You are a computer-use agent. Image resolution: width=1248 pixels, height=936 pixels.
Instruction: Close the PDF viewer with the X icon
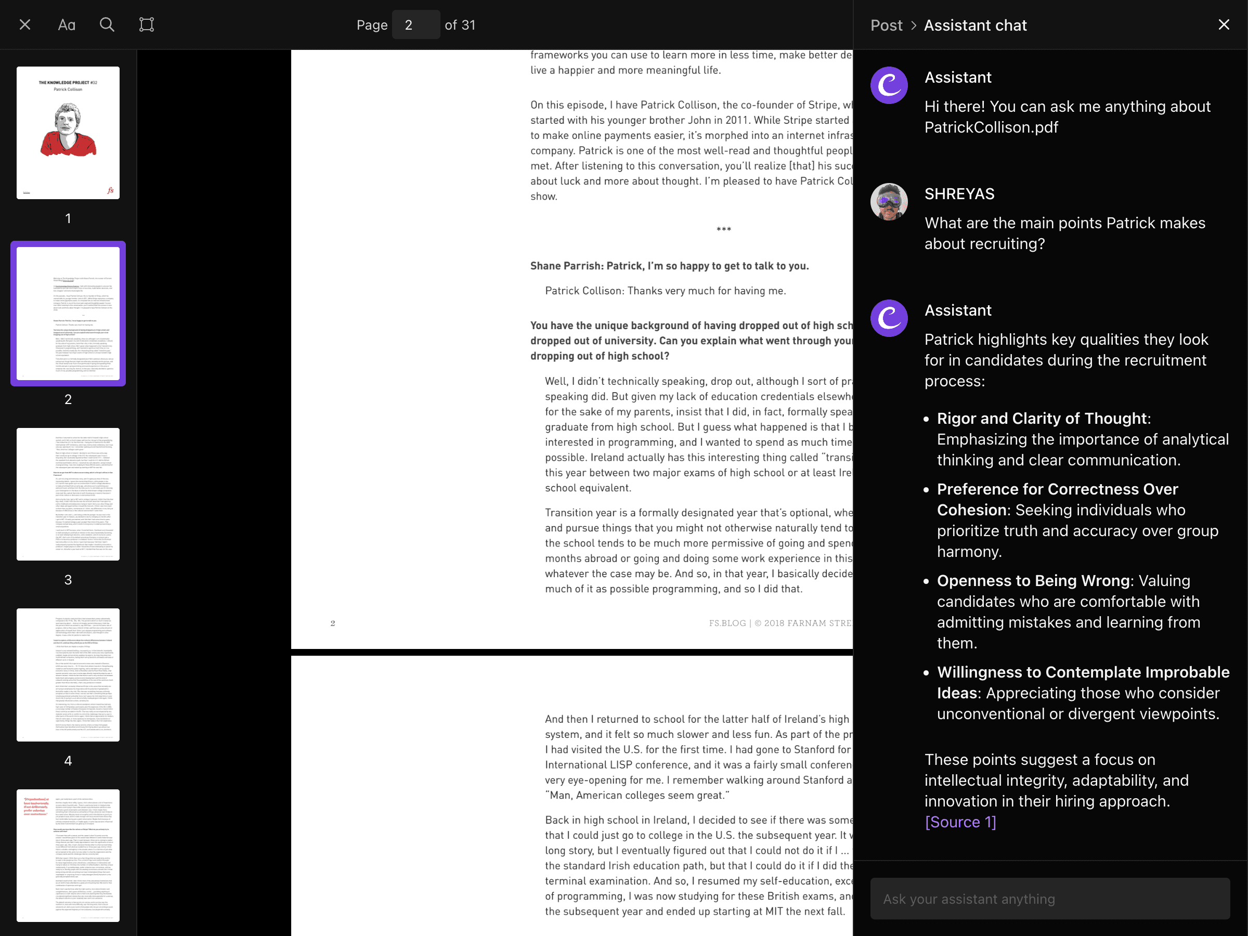(25, 25)
